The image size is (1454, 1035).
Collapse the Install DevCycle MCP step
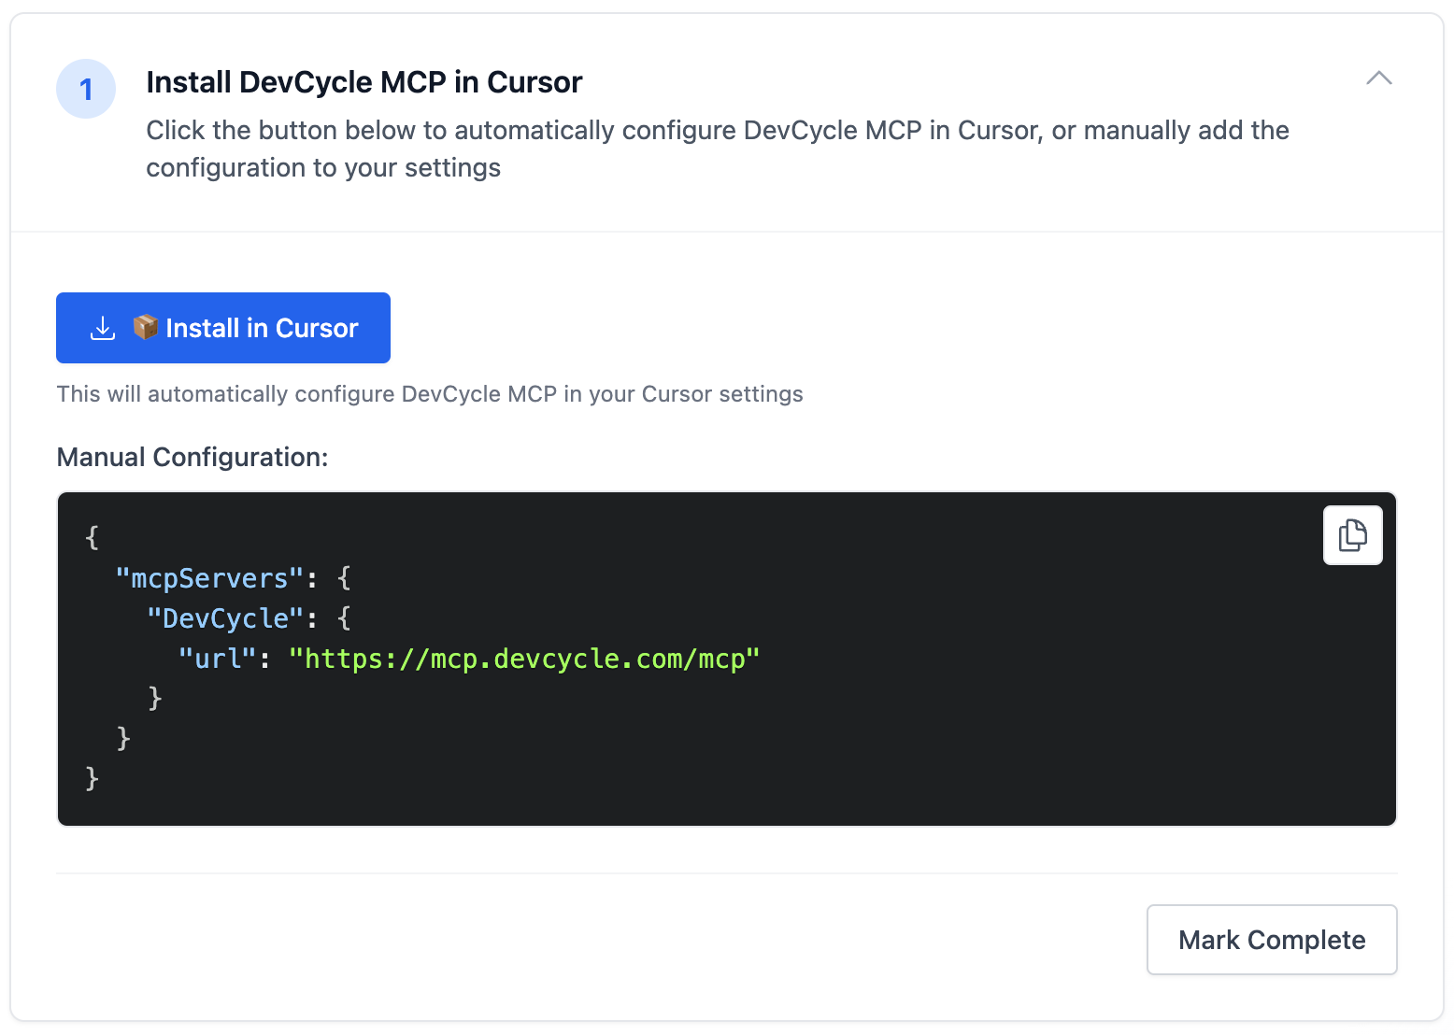1379,78
